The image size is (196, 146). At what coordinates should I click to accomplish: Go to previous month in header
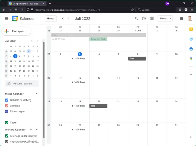[63, 18]
